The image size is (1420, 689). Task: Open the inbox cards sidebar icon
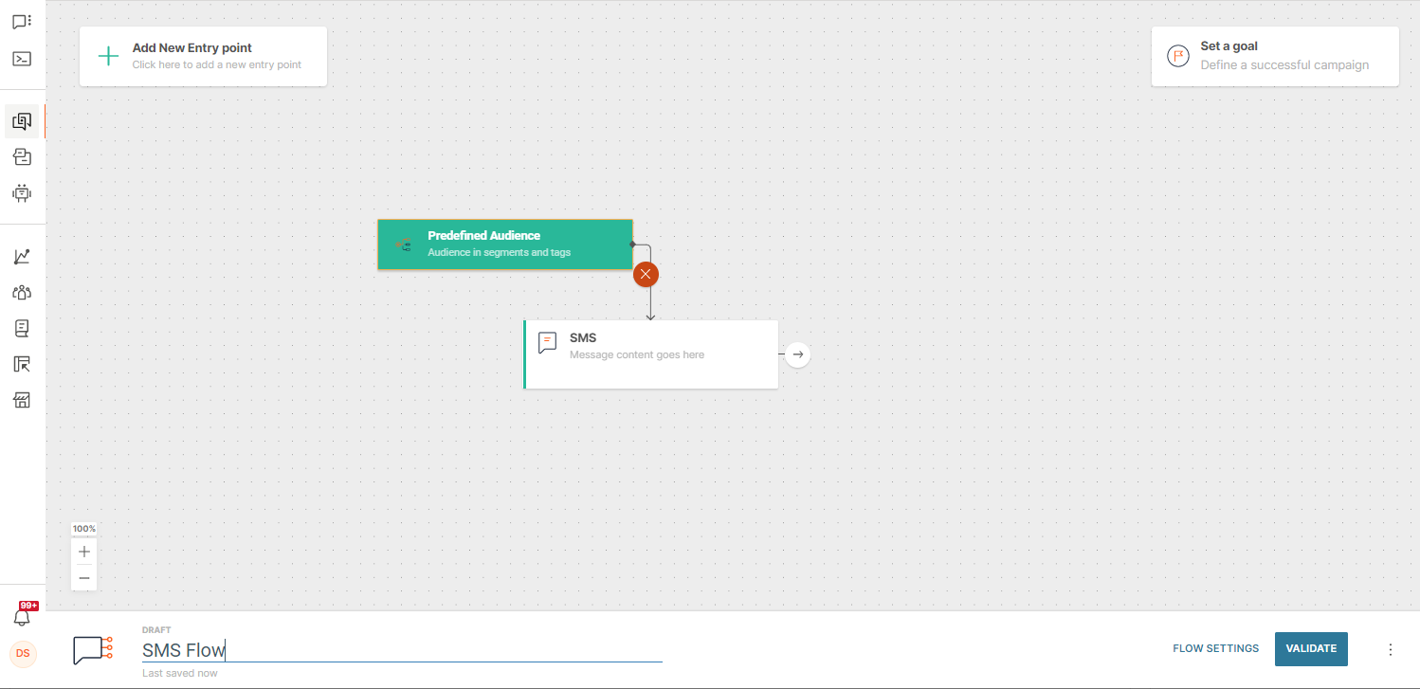click(22, 157)
